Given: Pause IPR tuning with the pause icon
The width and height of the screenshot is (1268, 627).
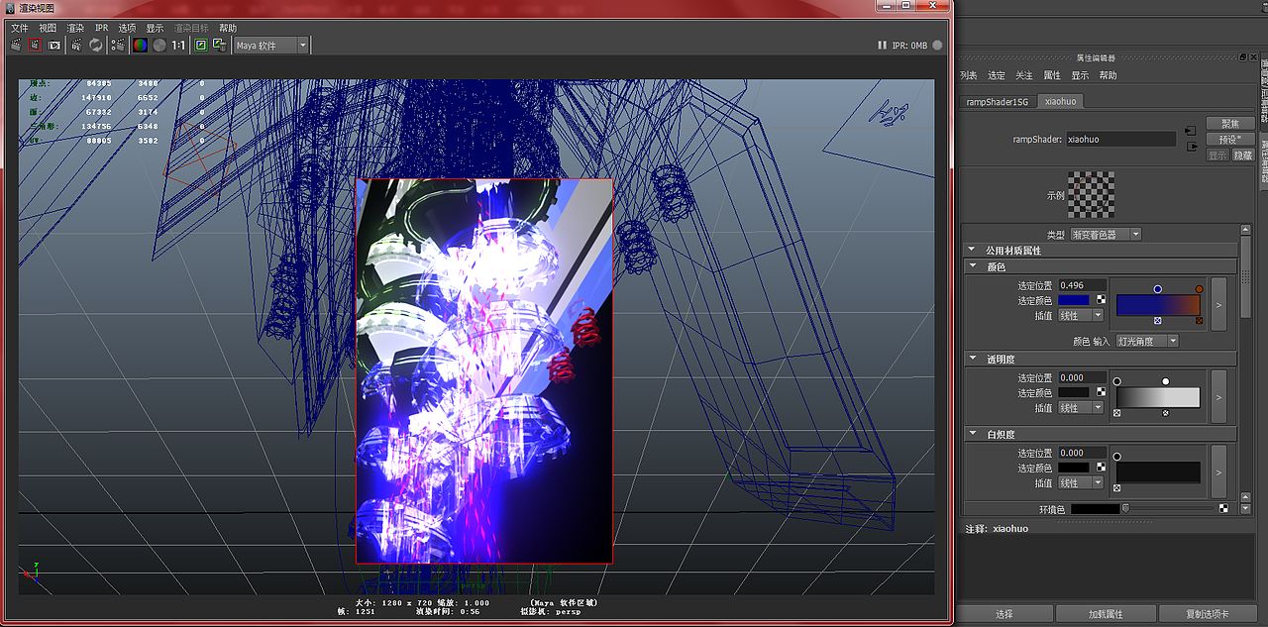Looking at the screenshot, I should pos(883,45).
